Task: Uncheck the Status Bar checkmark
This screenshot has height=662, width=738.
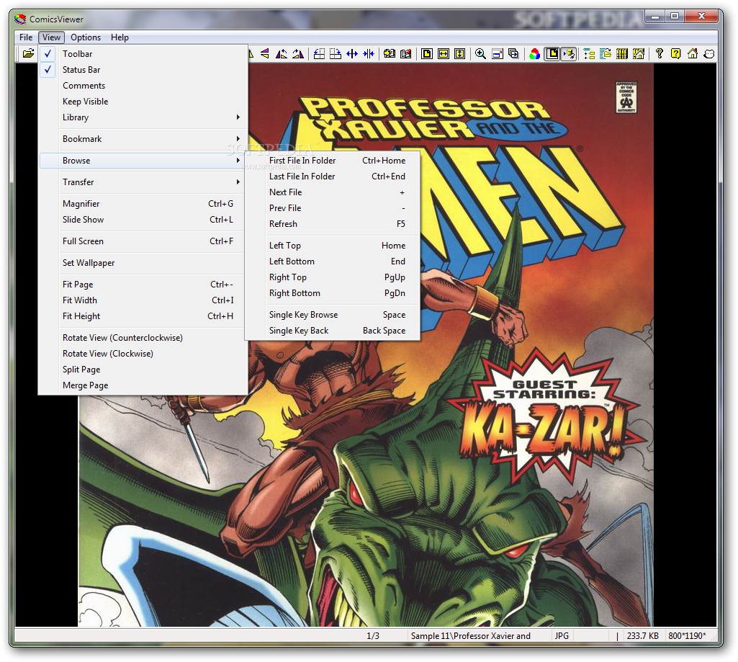Action: (48, 70)
